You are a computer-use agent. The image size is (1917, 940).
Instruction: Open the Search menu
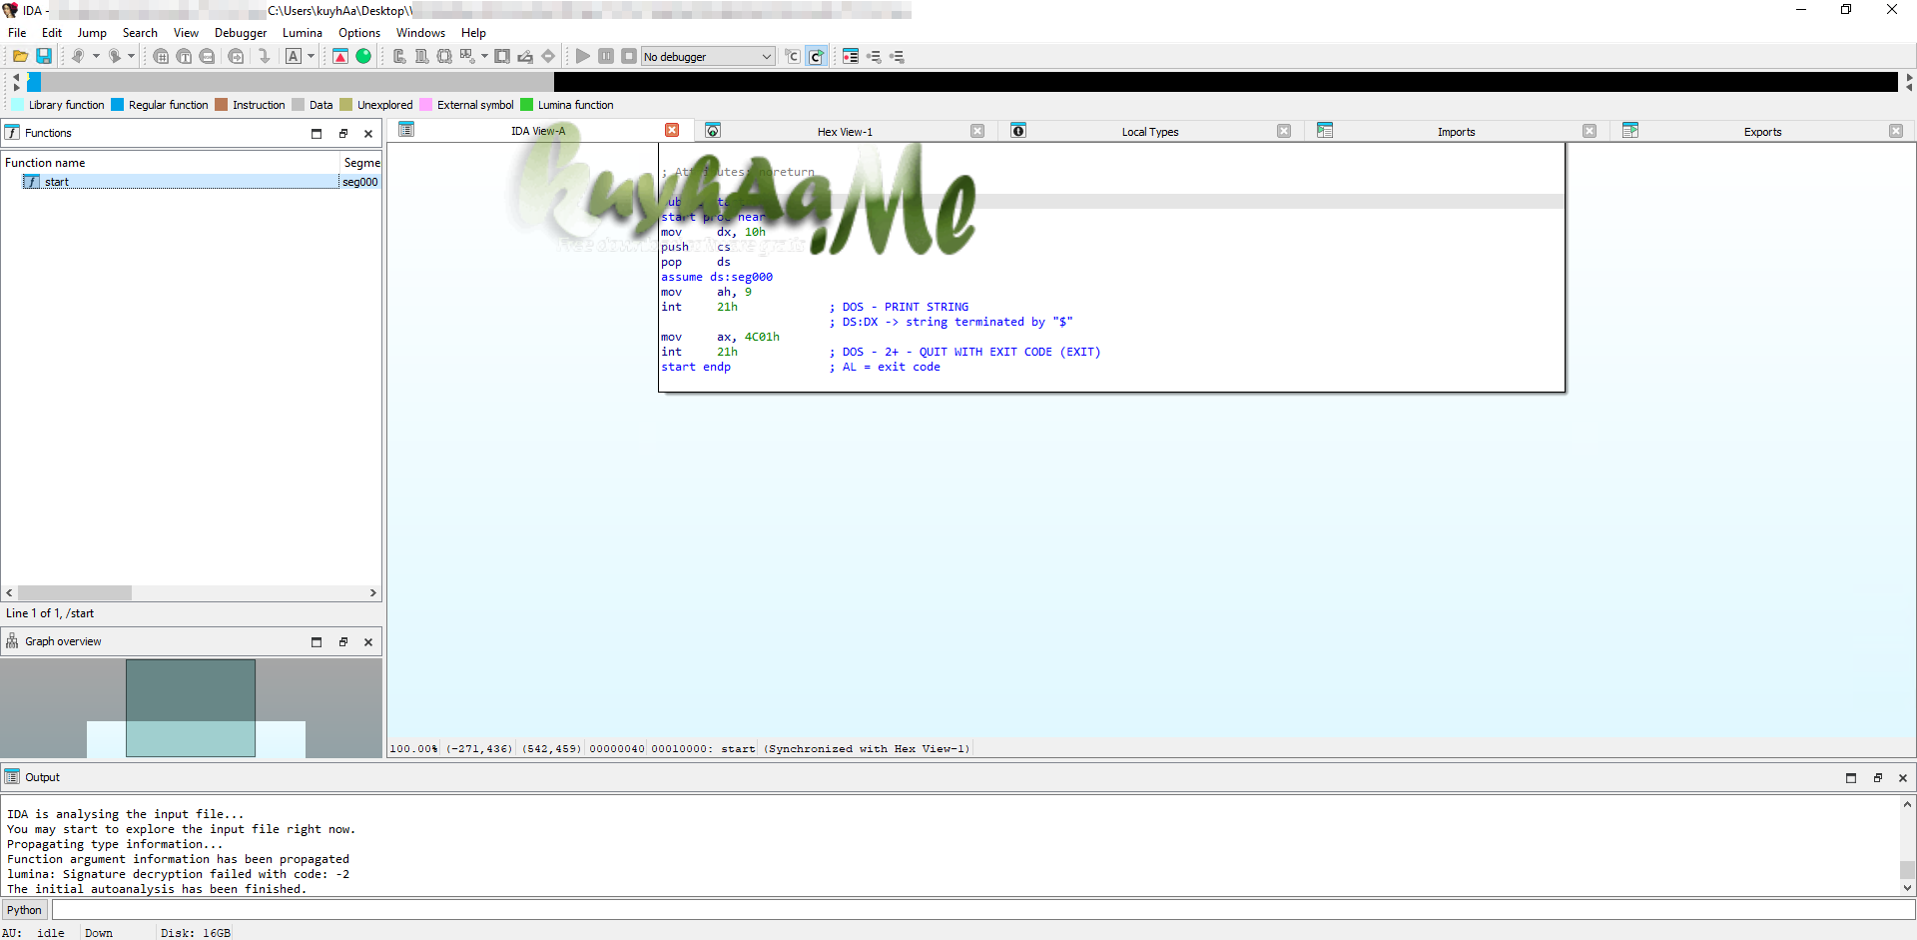(140, 33)
